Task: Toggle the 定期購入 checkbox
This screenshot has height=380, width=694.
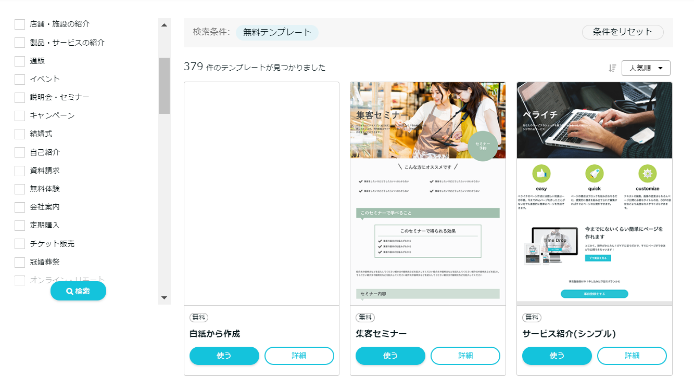Action: [x=20, y=225]
